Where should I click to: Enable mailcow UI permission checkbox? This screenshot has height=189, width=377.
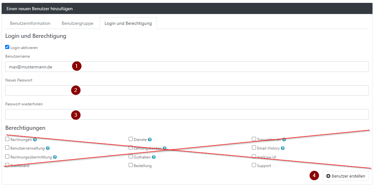[x=254, y=157]
